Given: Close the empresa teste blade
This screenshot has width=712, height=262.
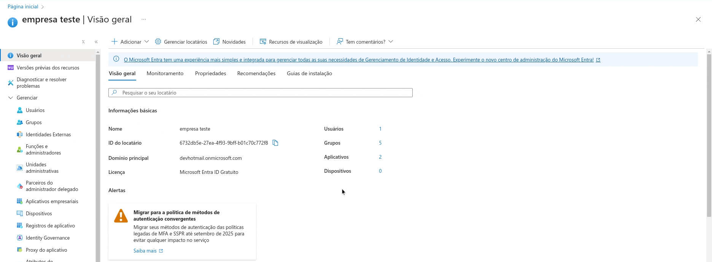Looking at the screenshot, I should pos(698,19).
